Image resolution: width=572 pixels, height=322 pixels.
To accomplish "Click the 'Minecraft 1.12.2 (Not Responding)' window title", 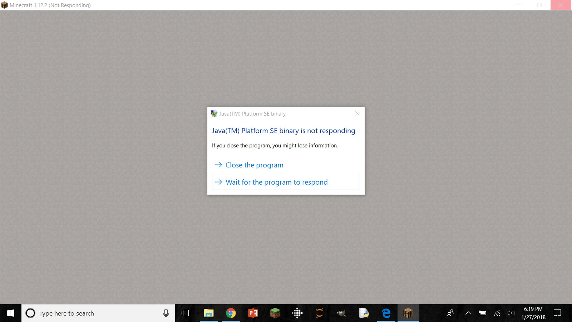I will (50, 5).
